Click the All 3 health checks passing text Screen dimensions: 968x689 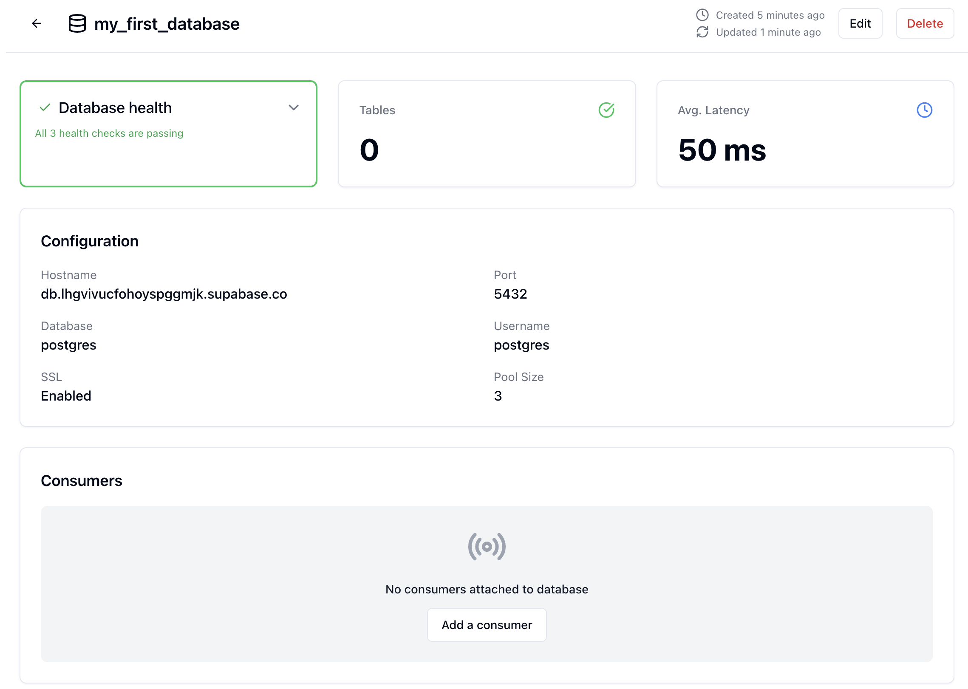point(109,133)
